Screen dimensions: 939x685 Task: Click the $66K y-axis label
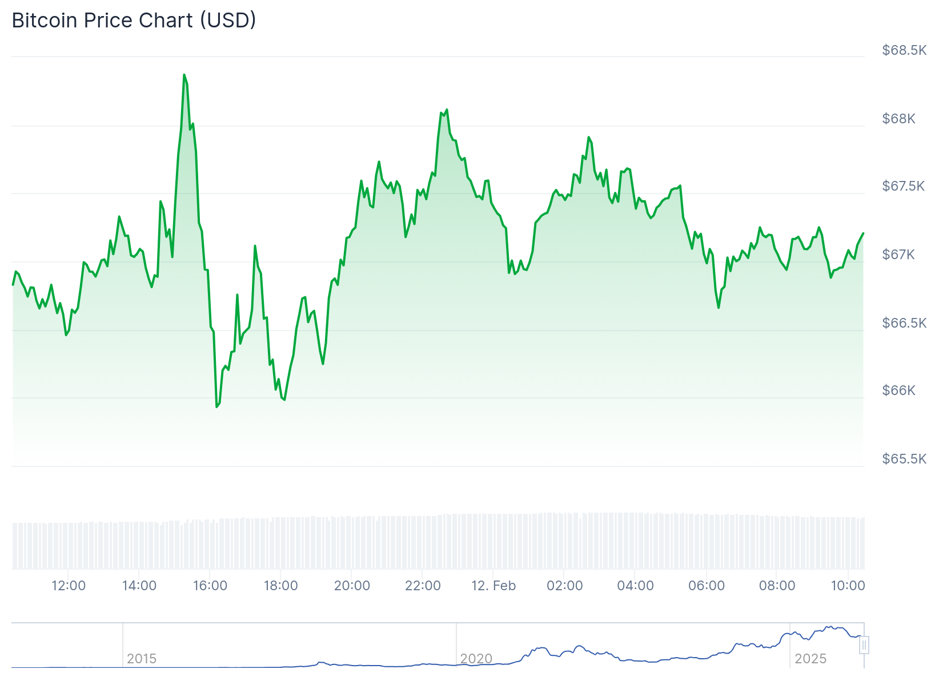tap(898, 390)
